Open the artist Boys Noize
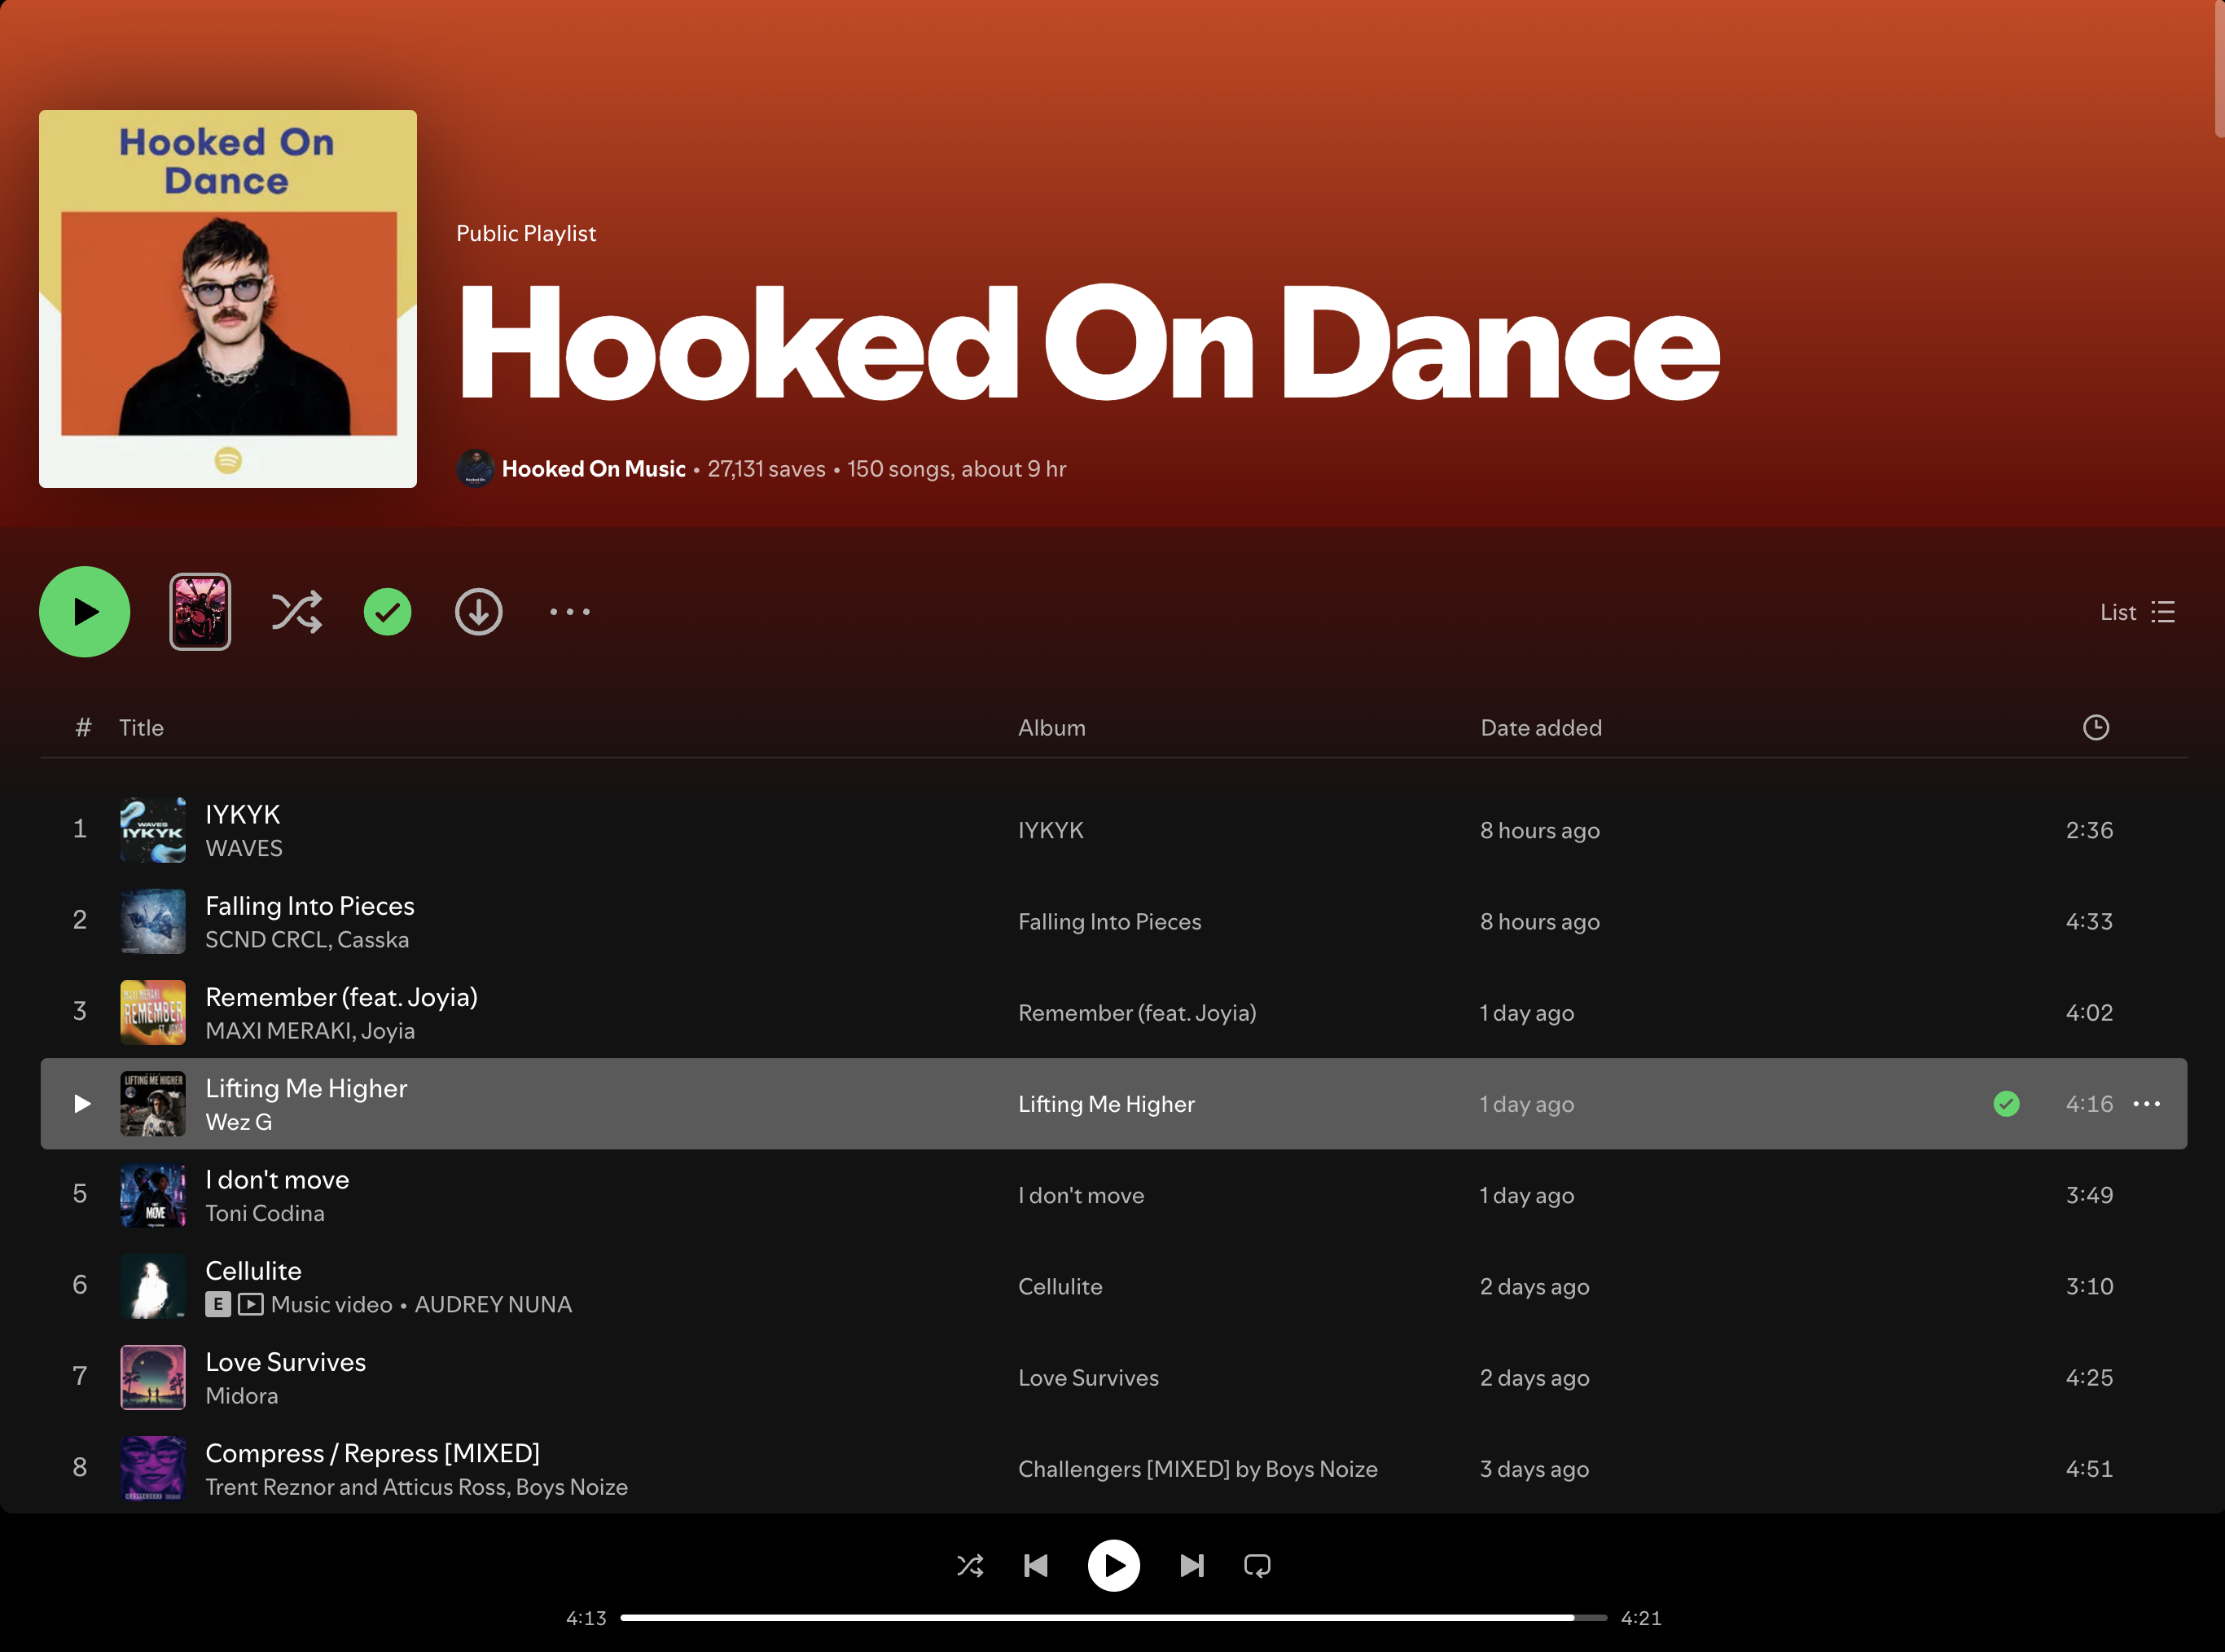Screen dimensions: 2225x1652 coord(572,1487)
